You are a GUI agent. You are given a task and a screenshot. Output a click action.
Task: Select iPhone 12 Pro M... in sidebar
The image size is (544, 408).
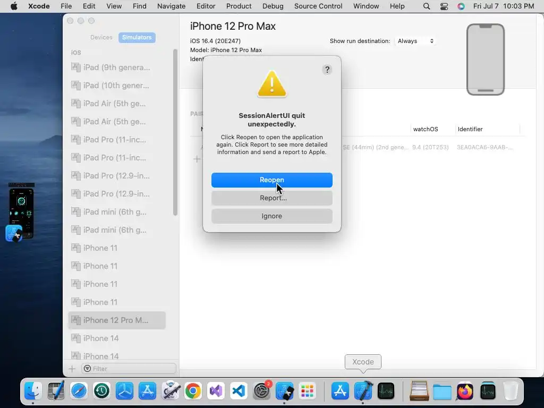[117, 320]
